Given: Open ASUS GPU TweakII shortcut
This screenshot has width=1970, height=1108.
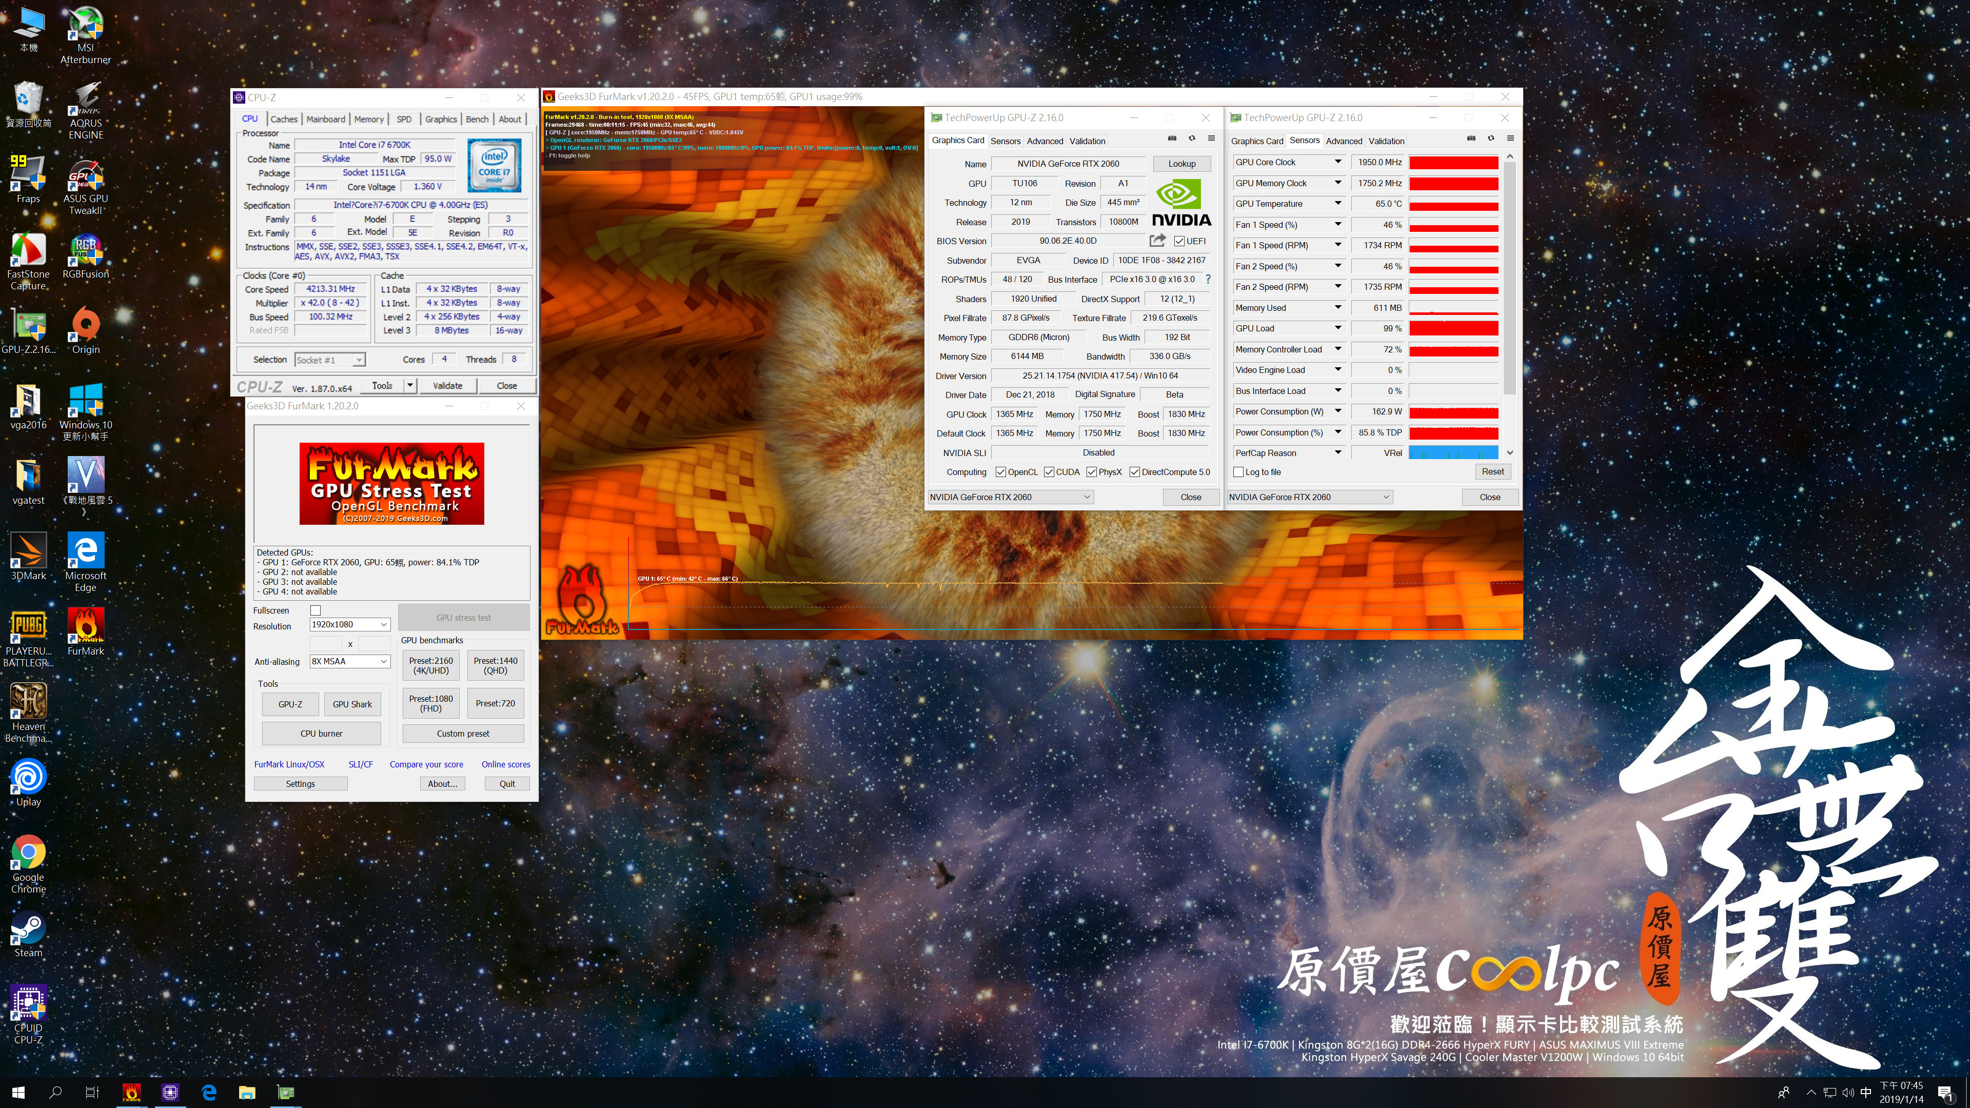Looking at the screenshot, I should [86, 186].
